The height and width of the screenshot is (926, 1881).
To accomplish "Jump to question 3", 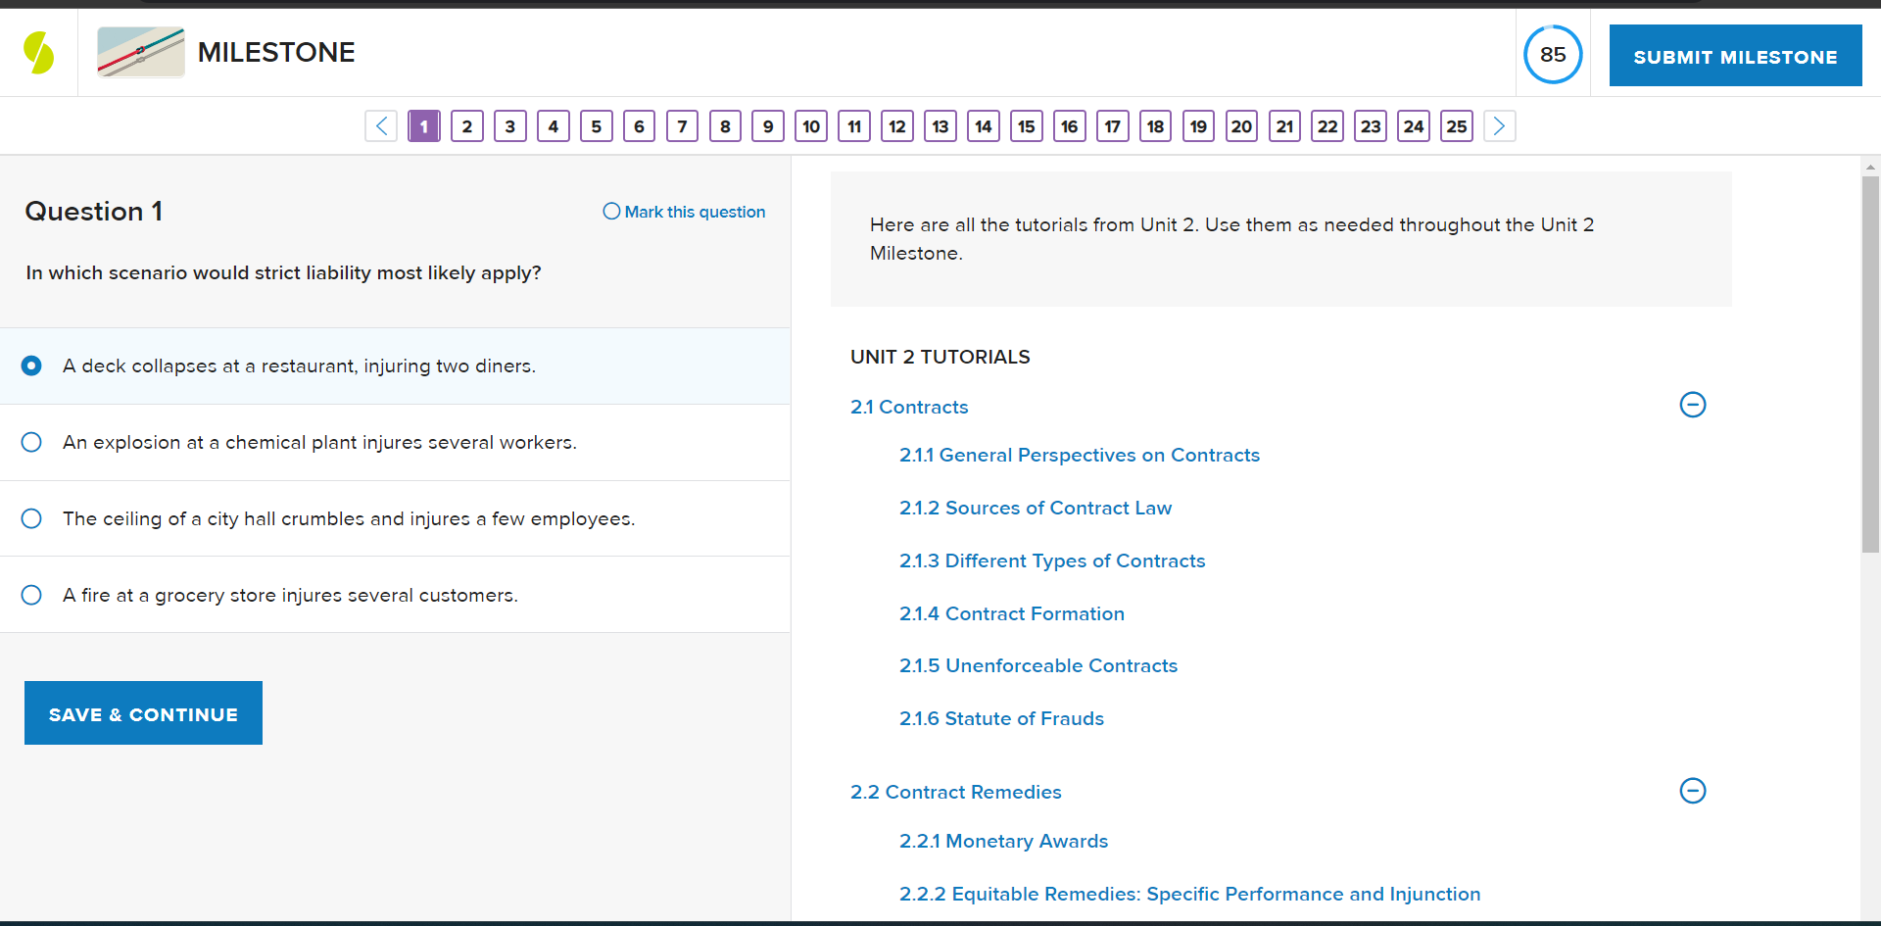I will pos(510,126).
